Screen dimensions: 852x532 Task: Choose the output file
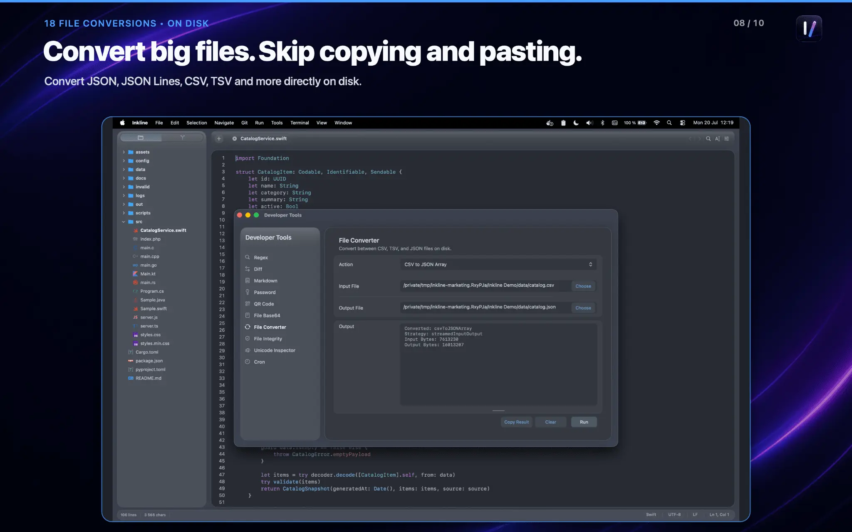(x=583, y=308)
